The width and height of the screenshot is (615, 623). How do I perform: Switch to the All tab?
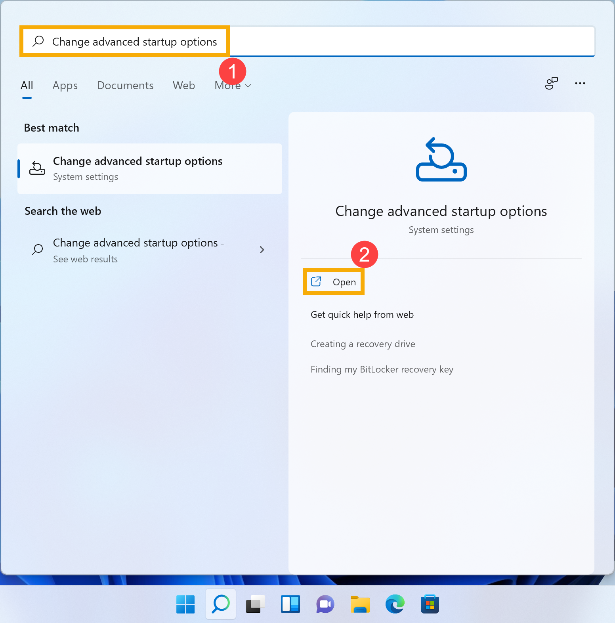click(27, 85)
